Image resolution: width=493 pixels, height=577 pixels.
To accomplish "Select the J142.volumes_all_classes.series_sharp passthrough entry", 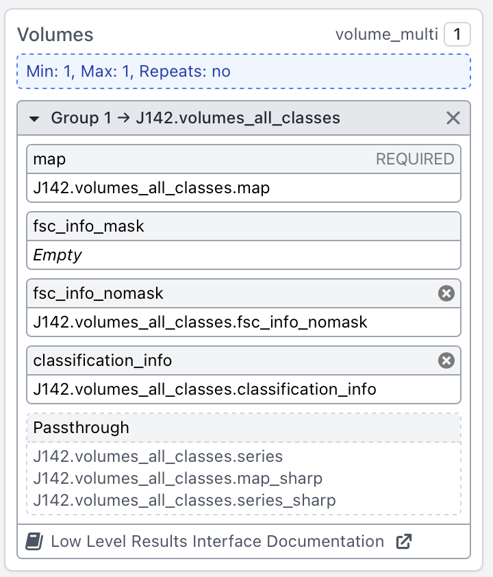I will [x=184, y=500].
